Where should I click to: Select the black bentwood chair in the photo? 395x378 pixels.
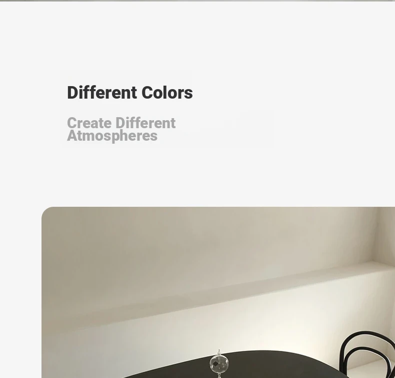tap(367, 354)
